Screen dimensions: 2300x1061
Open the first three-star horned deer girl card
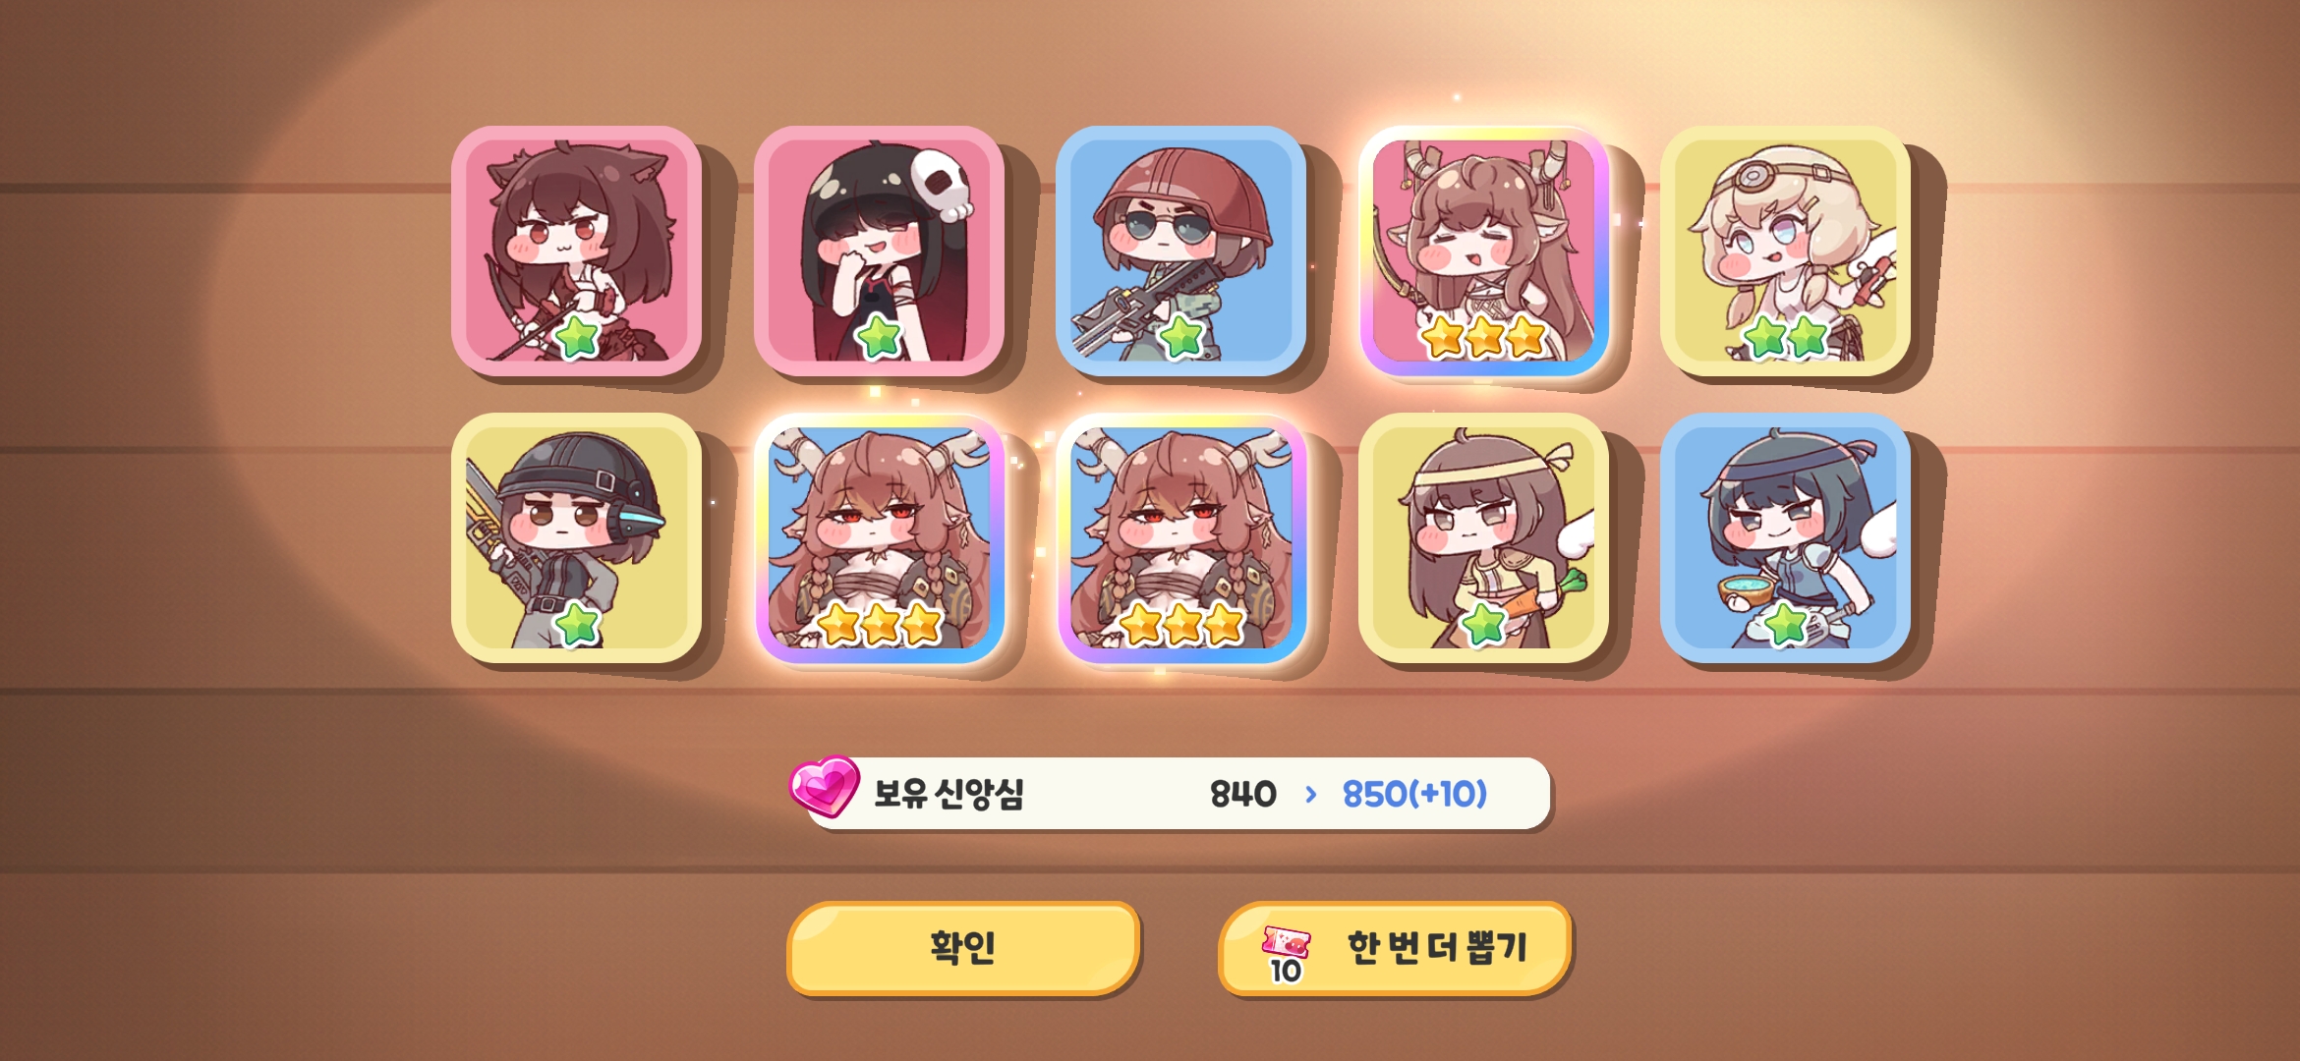tap(879, 537)
